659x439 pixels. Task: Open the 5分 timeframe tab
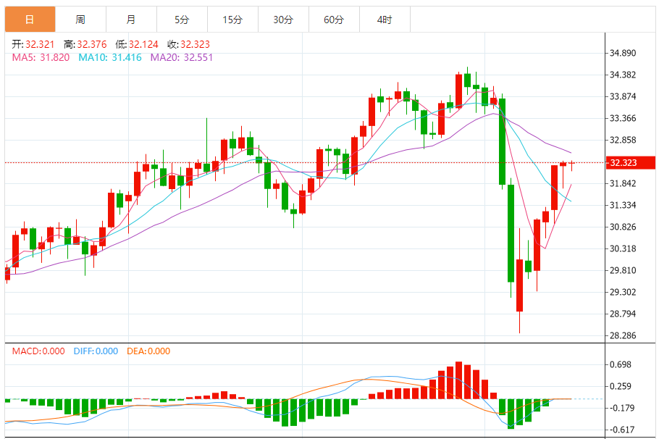182,20
